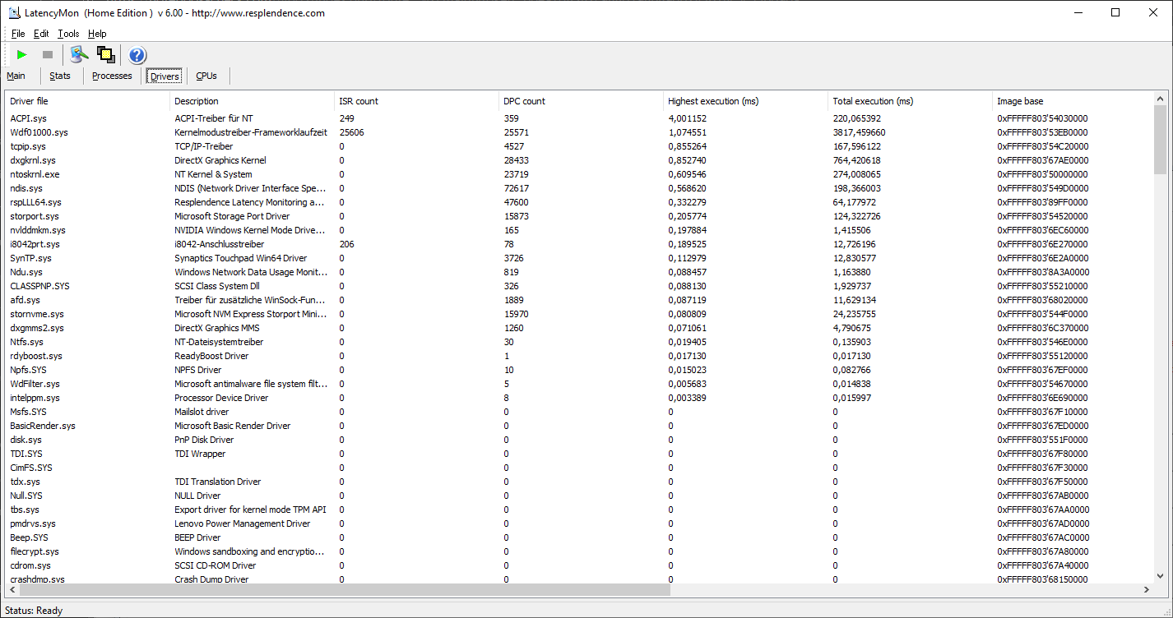Select the Drivers tab
Image resolution: width=1173 pixels, height=618 pixels.
click(165, 76)
